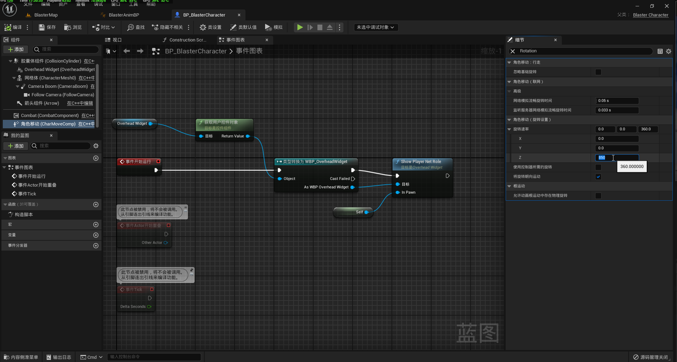Toggle 允许动画根运动中存在物理旋转 checkbox
Image resolution: width=677 pixels, height=362 pixels.
click(598, 196)
